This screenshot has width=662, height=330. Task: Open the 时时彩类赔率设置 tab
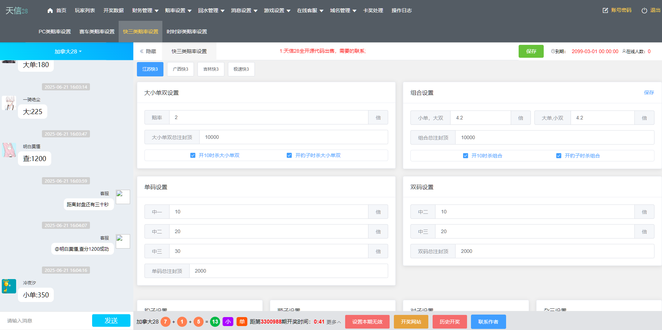click(186, 32)
